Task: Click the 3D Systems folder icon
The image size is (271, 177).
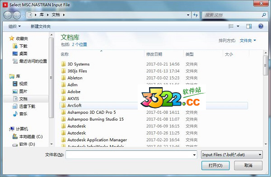Action: [63, 64]
